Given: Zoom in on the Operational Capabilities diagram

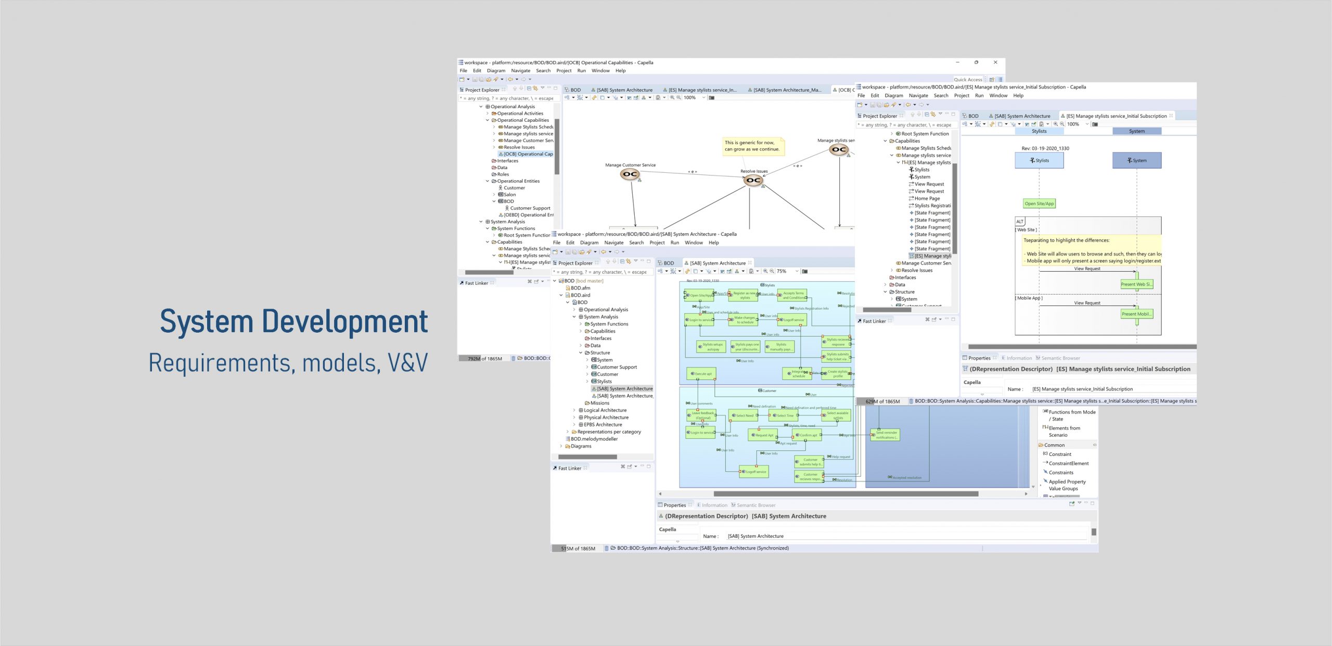Looking at the screenshot, I should (x=672, y=97).
